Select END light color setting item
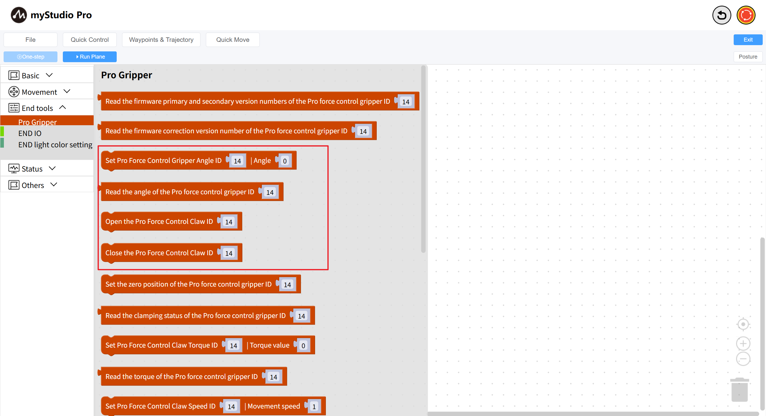 tap(55, 145)
